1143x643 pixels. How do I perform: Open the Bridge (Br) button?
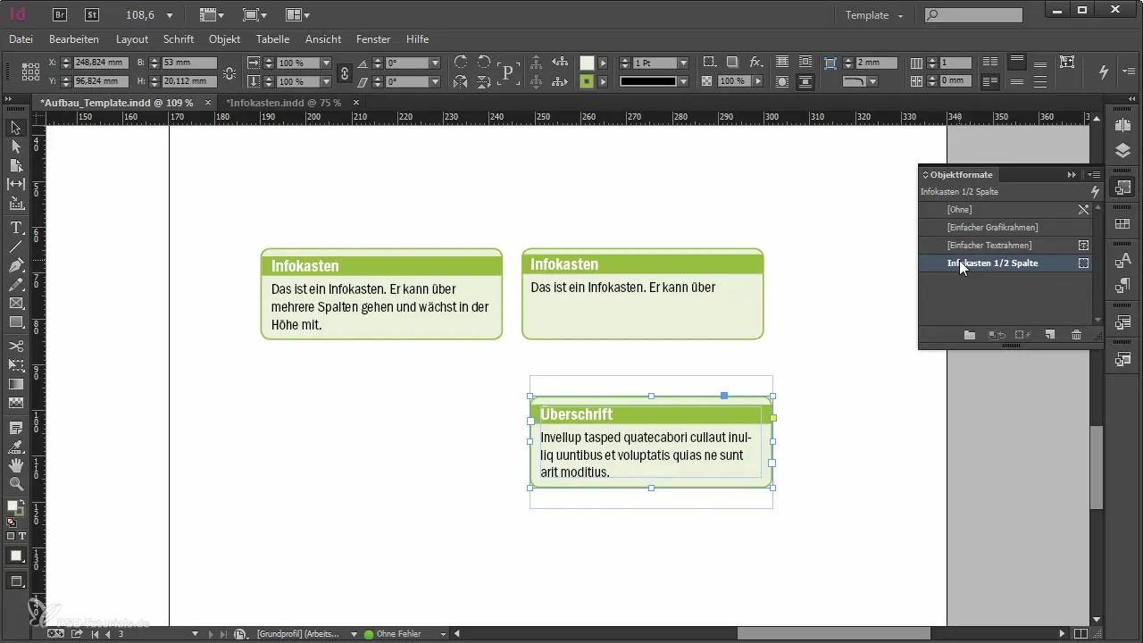click(60, 14)
